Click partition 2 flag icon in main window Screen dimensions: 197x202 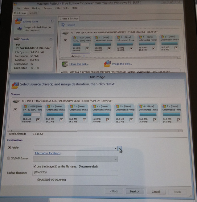[96, 38]
